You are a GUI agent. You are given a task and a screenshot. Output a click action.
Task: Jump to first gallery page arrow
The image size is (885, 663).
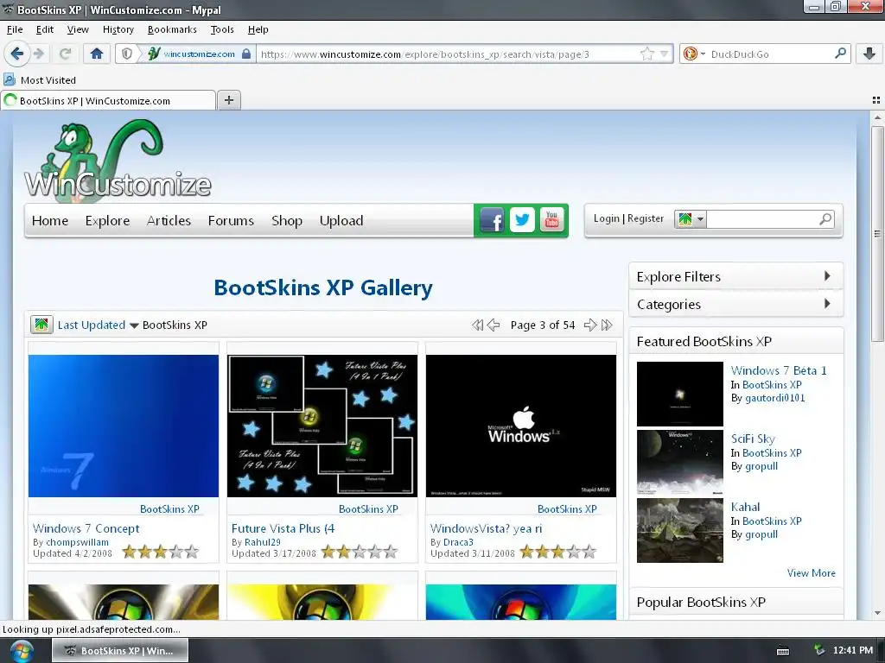coord(477,325)
